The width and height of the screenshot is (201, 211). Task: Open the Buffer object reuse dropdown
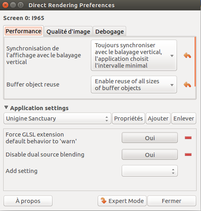[x=134, y=84]
